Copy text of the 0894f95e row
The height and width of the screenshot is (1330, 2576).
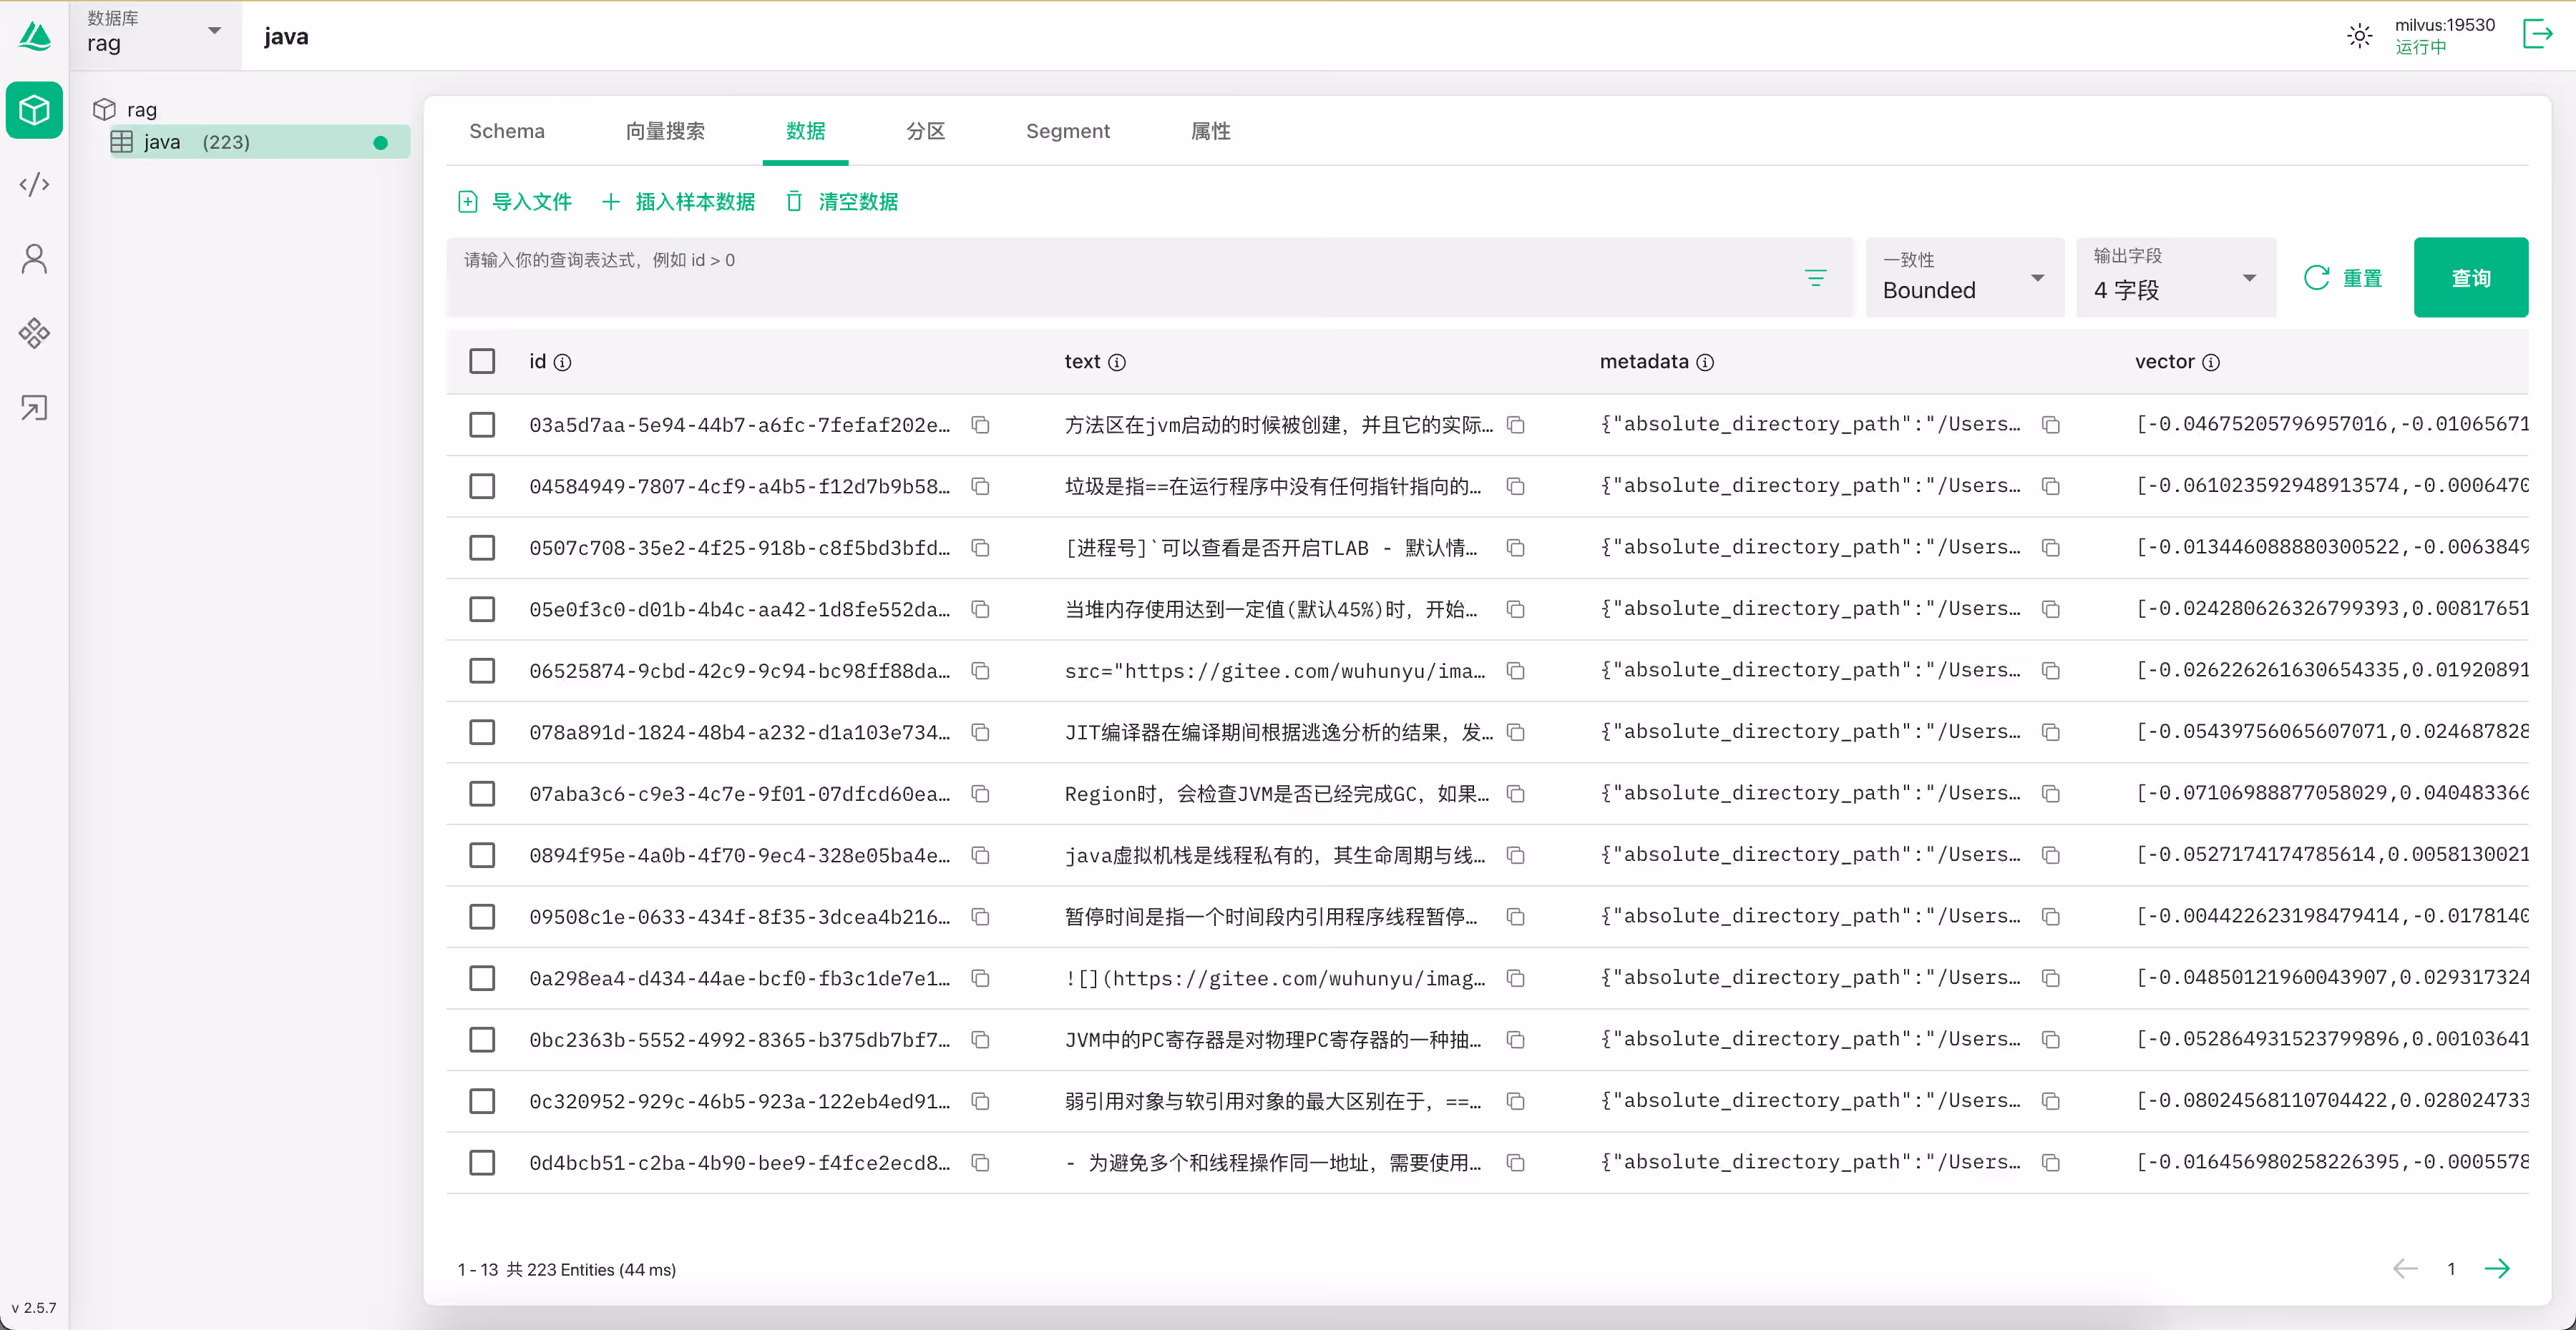pos(1516,855)
